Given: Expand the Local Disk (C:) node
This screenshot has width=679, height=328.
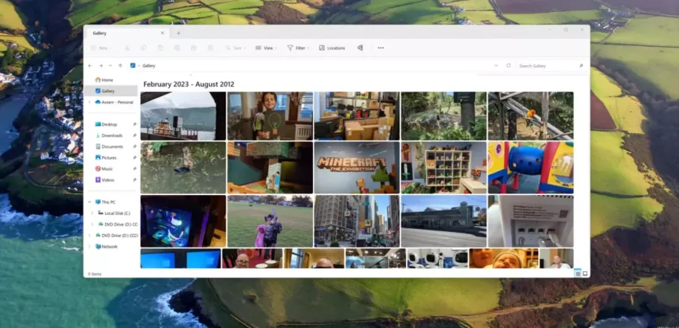Looking at the screenshot, I should tap(92, 213).
